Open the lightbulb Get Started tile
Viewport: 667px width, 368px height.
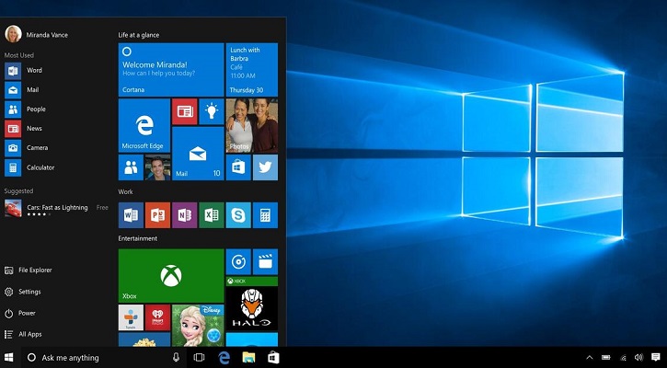click(x=212, y=111)
